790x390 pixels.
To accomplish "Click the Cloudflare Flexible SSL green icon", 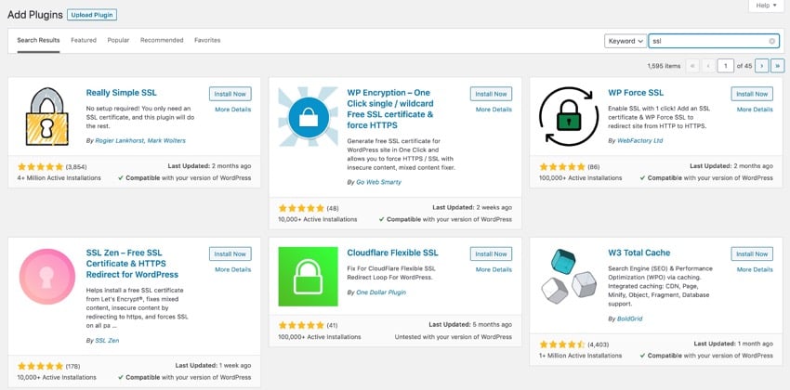I will coord(307,277).
